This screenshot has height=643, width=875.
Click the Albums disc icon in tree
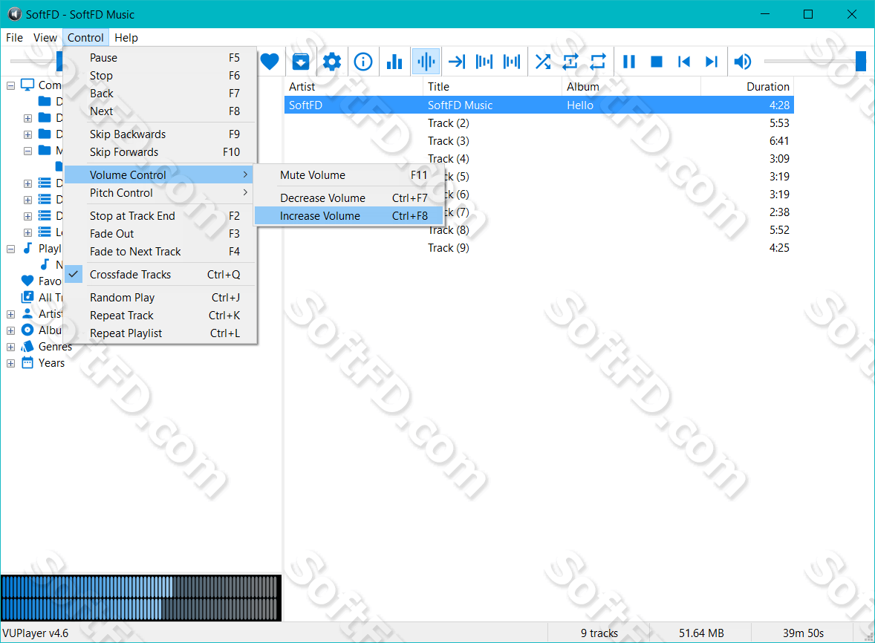pyautogui.click(x=27, y=330)
